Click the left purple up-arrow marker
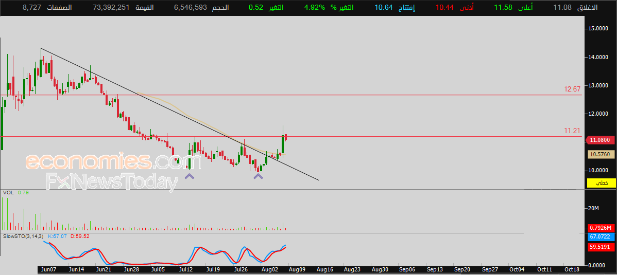Viewport: 617px width, 275px height. (189, 177)
